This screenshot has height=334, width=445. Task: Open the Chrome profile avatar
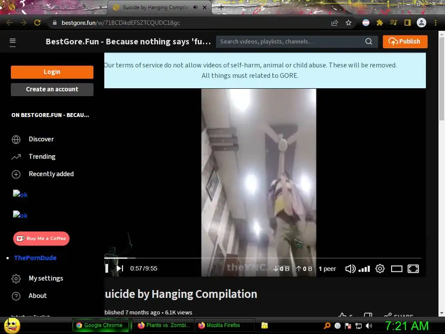pyautogui.click(x=422, y=23)
